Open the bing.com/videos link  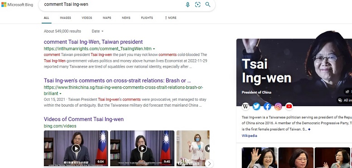tap(60, 126)
